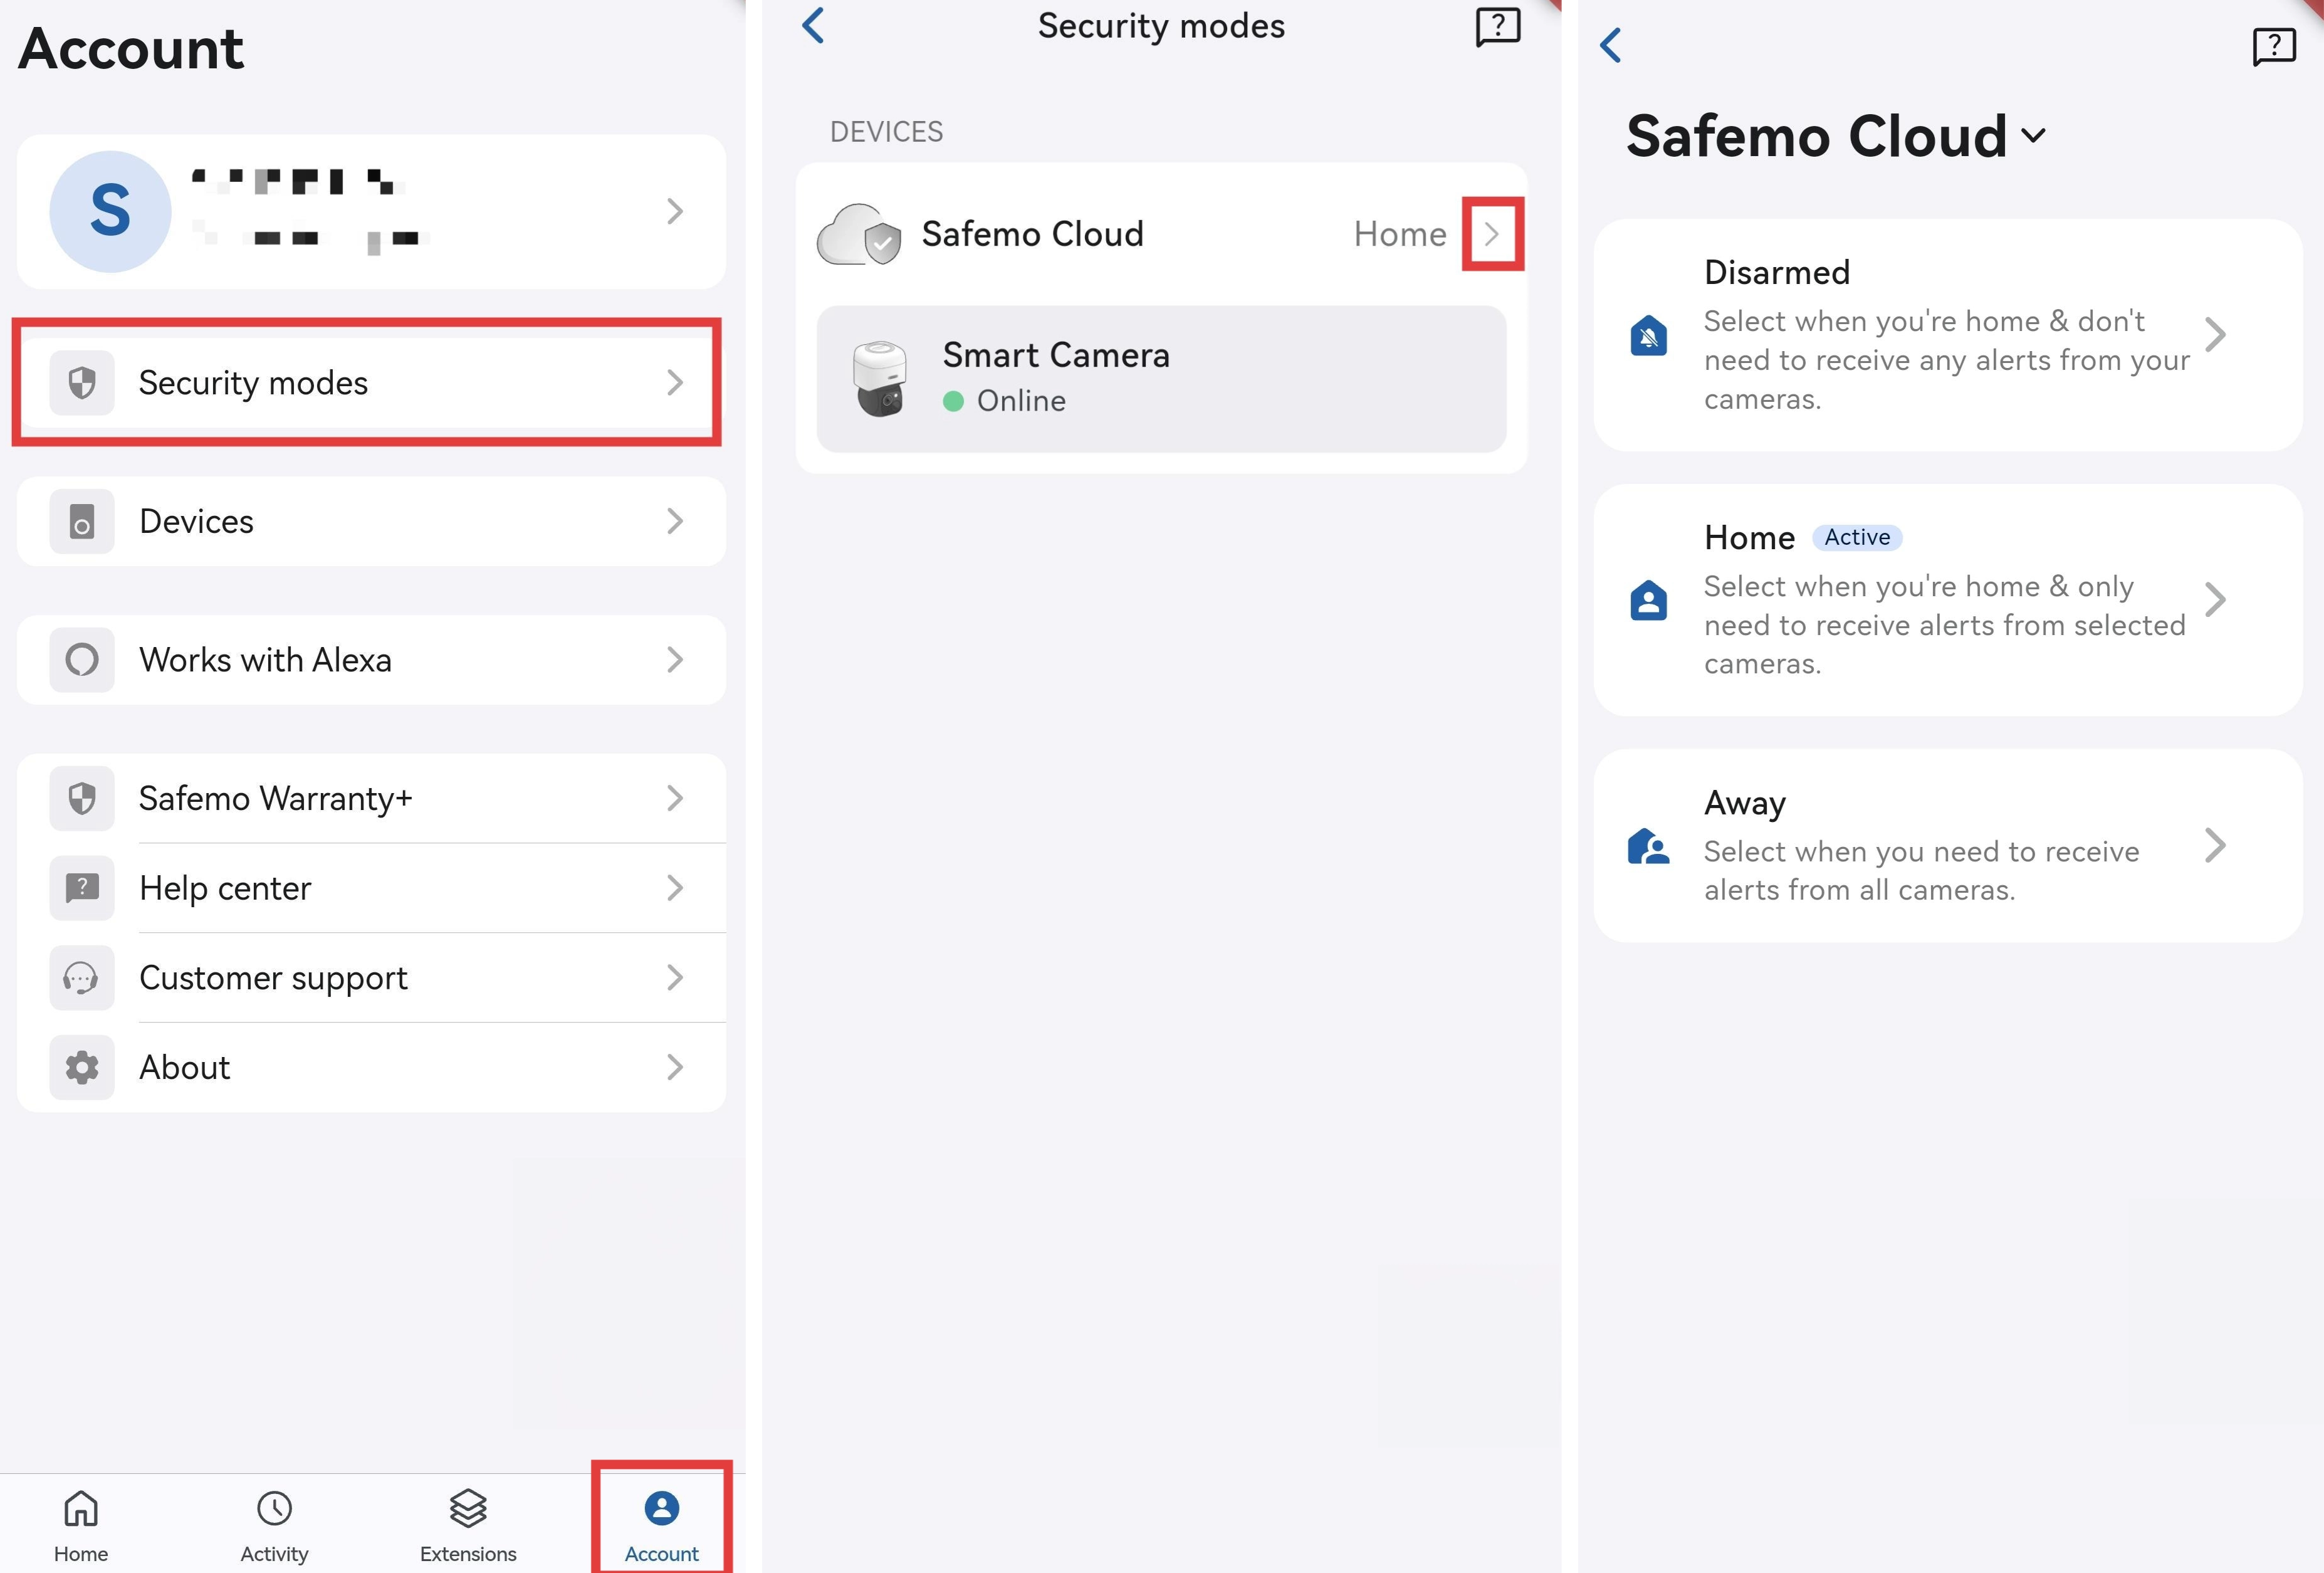Image resolution: width=2324 pixels, height=1573 pixels.
Task: Open help icon on Security modes screen
Action: [1498, 27]
